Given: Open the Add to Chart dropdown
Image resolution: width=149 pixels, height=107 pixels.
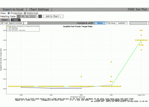Looking at the screenshot, I should click(x=53, y=16).
